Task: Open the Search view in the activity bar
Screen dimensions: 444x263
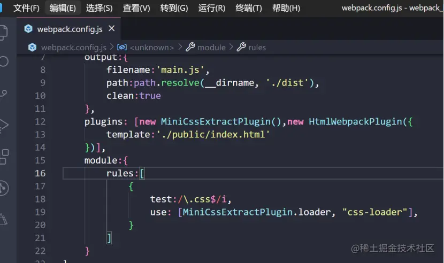Action: (x=3, y=61)
